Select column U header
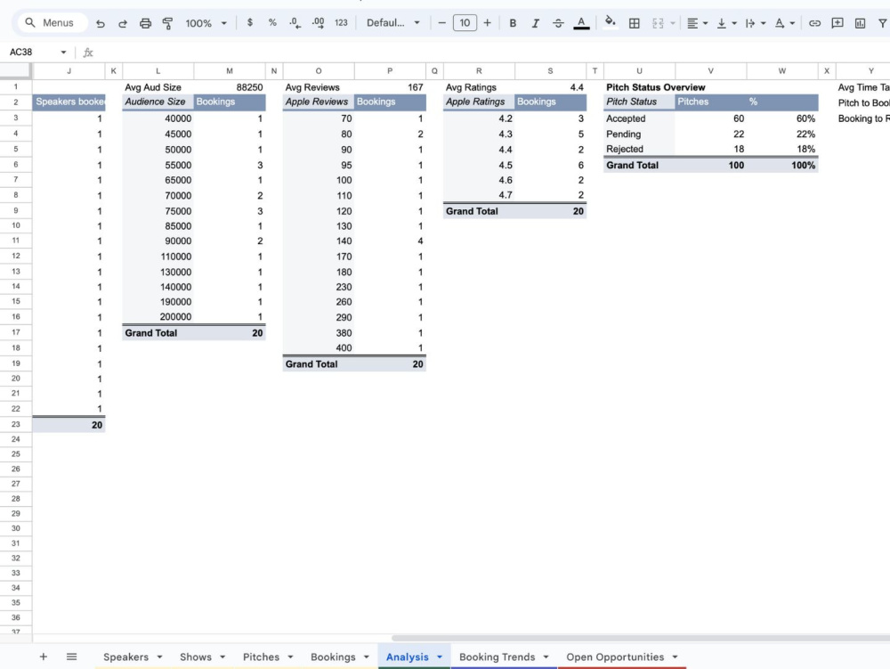Screen dimensions: 890x669 click(x=639, y=71)
